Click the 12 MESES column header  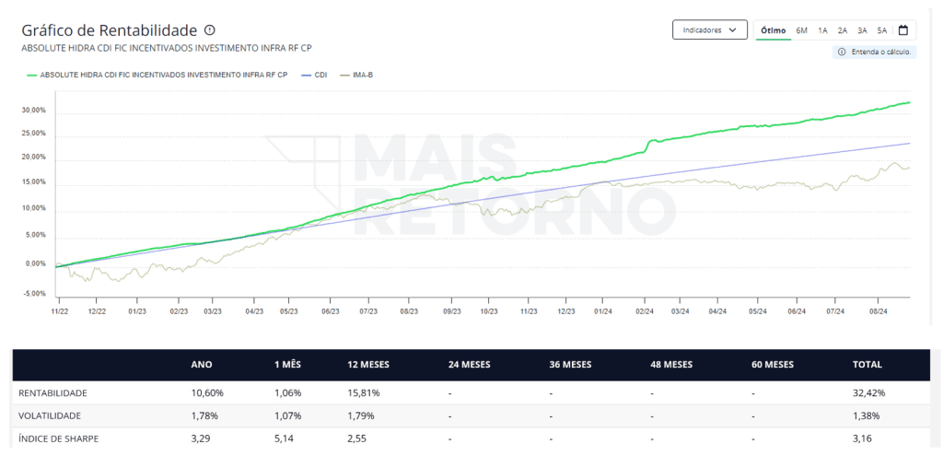tap(368, 365)
